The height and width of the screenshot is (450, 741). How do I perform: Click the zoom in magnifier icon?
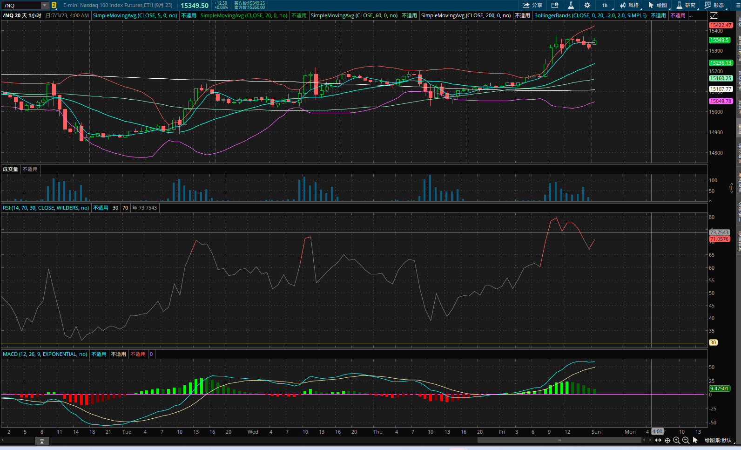click(x=677, y=440)
